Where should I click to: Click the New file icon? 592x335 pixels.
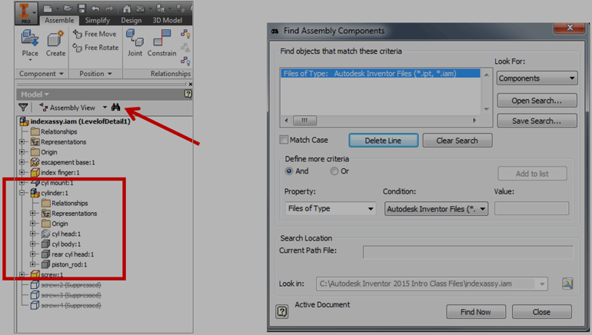click(47, 8)
